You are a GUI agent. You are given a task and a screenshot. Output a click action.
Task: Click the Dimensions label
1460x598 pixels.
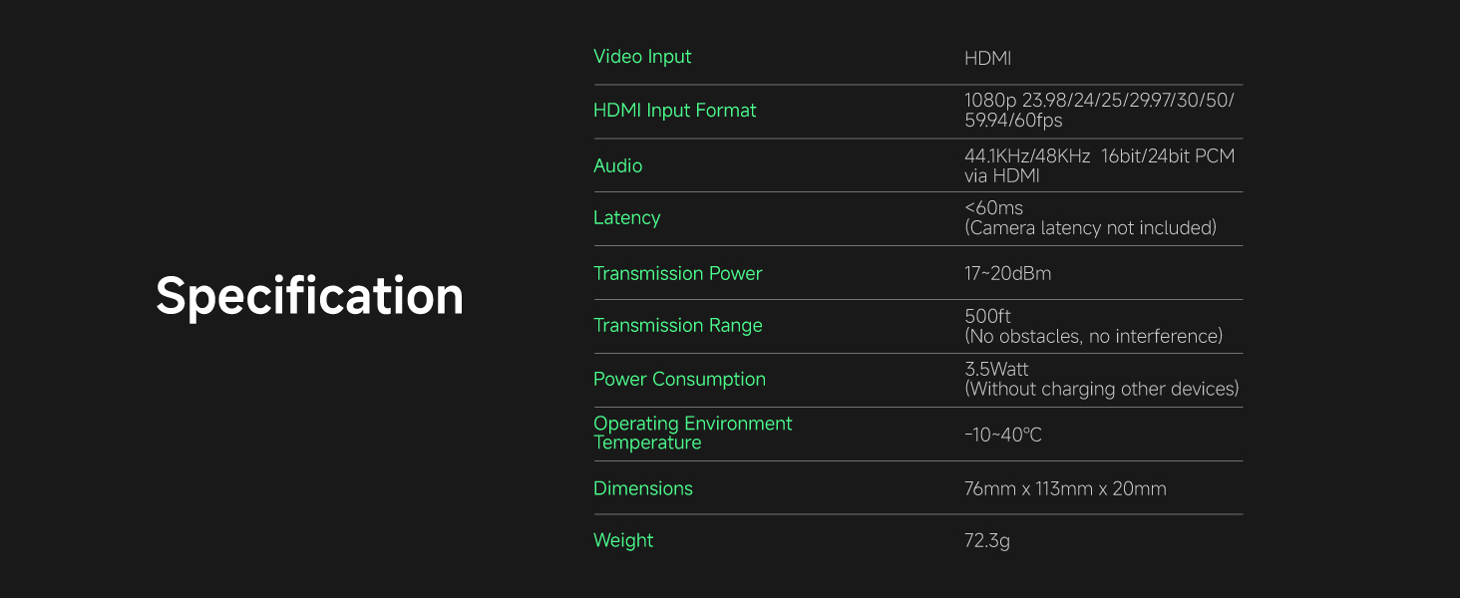coord(642,488)
